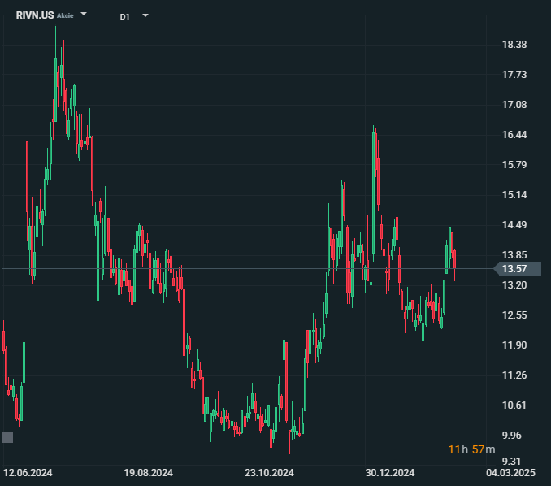Click the current price tag 13.57
The width and height of the screenshot is (551, 486).
pos(517,269)
